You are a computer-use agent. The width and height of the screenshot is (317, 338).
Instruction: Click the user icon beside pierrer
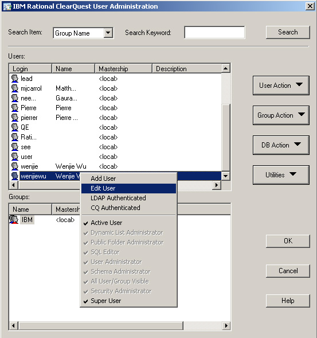coord(15,118)
